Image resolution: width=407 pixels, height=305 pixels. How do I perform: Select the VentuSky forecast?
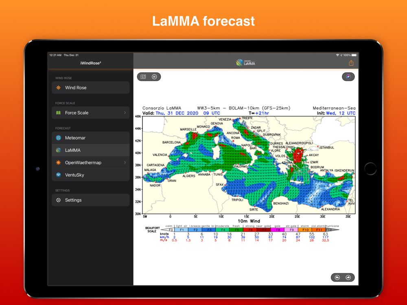pyautogui.click(x=91, y=175)
